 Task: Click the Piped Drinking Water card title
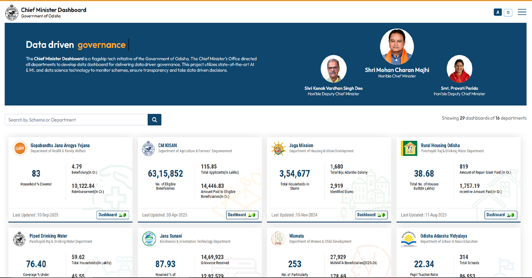pos(49,236)
